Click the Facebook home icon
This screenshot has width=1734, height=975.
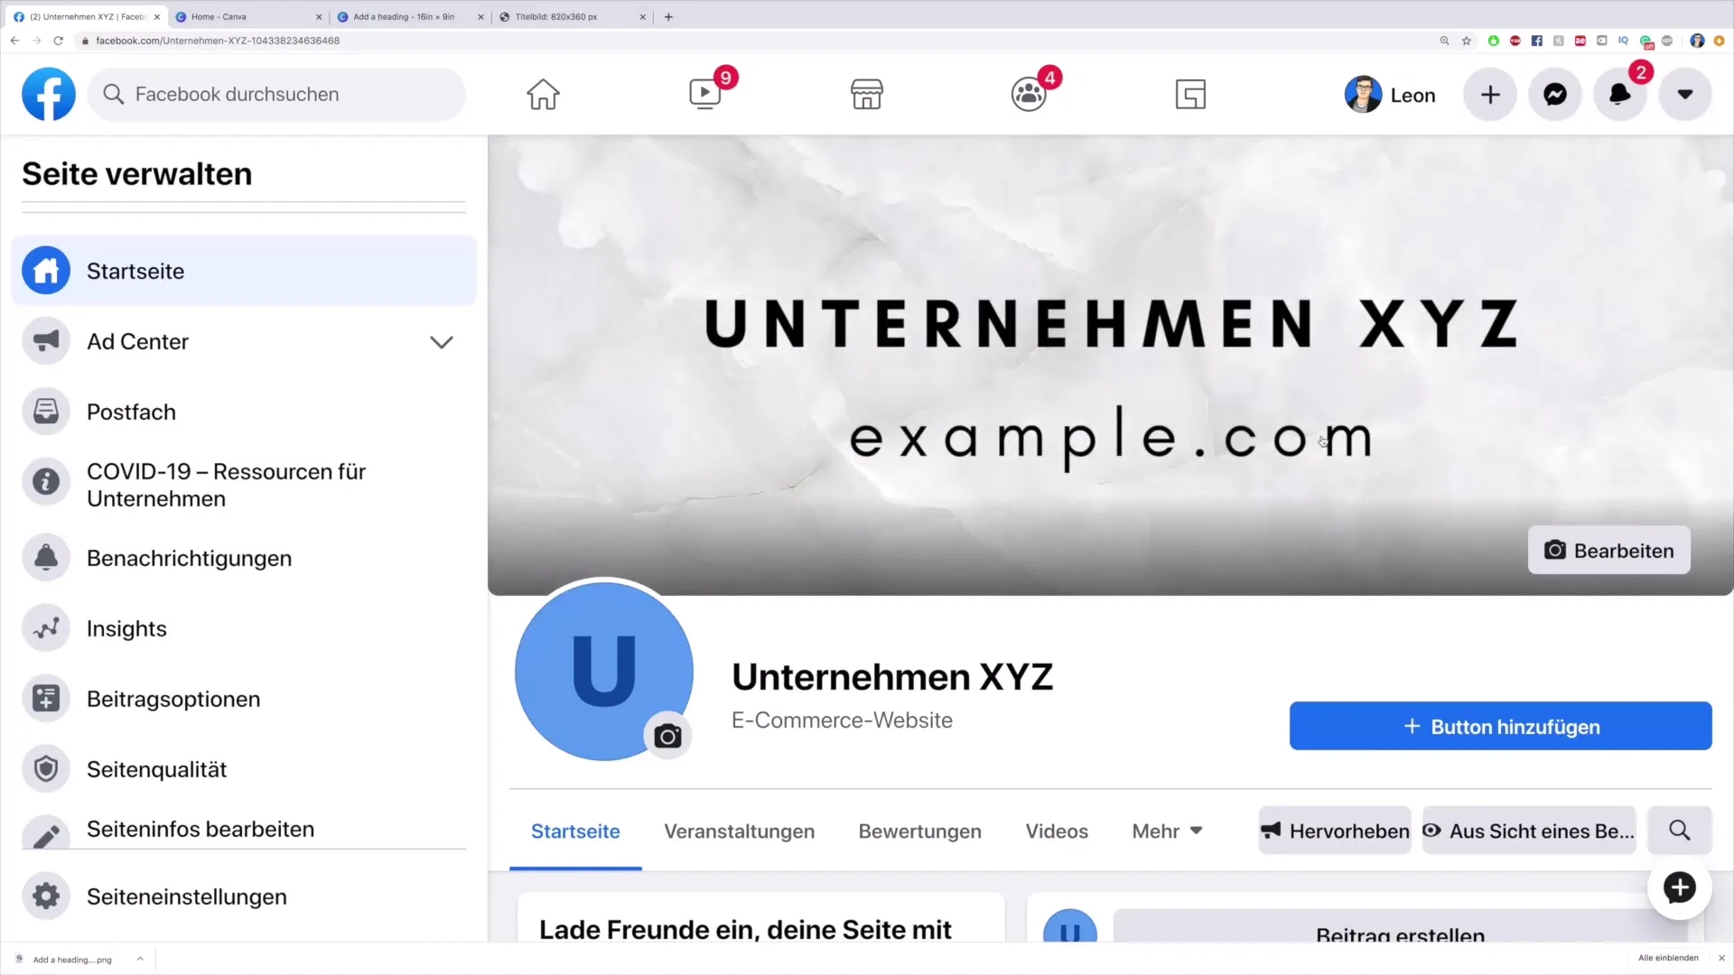coord(542,94)
